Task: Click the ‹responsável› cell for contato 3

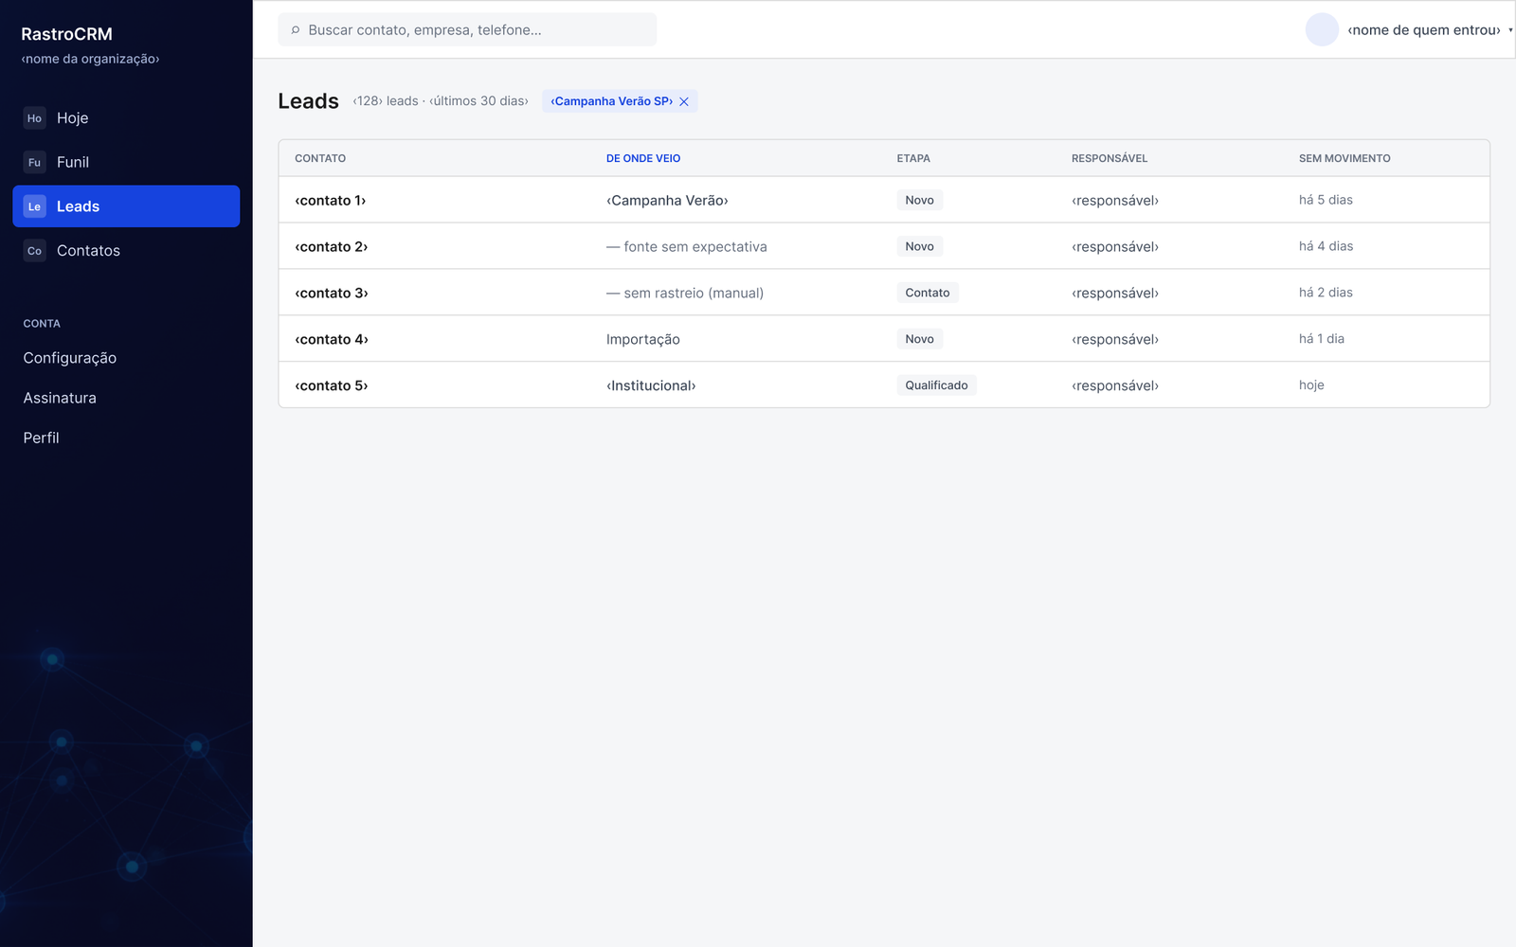Action: pyautogui.click(x=1115, y=294)
